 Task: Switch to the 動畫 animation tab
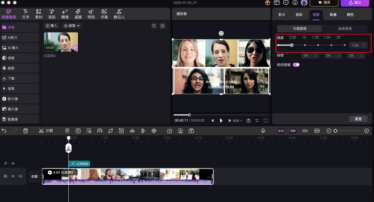(x=333, y=15)
